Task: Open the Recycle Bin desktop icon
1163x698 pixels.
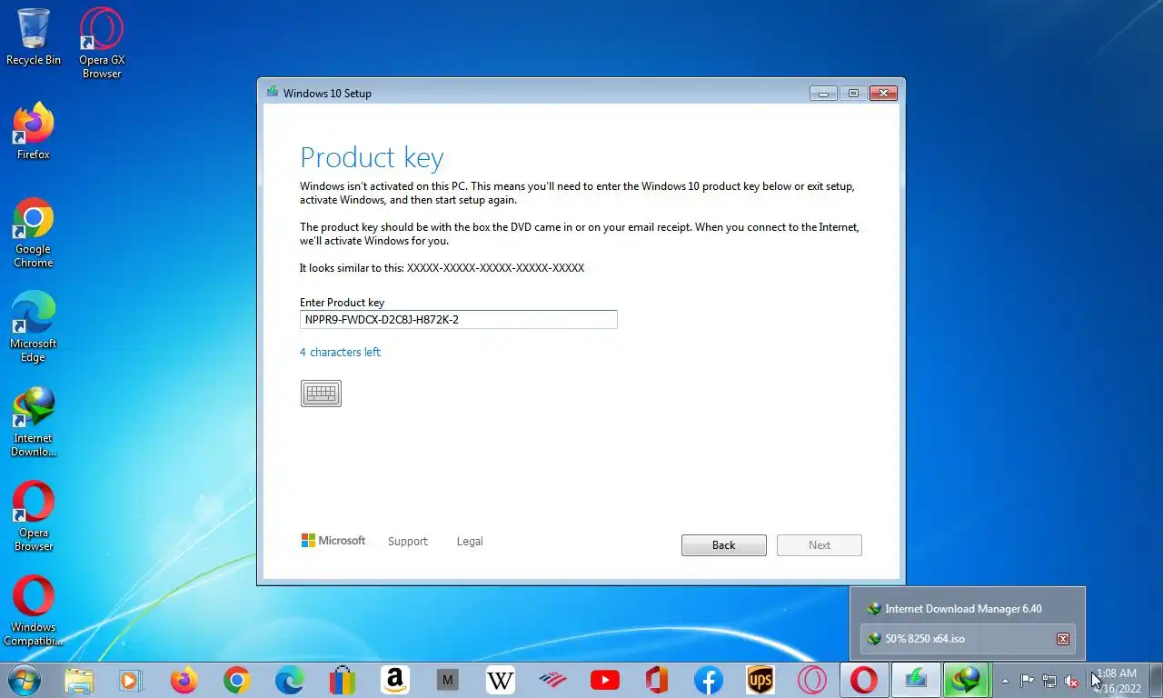Action: pos(34,37)
